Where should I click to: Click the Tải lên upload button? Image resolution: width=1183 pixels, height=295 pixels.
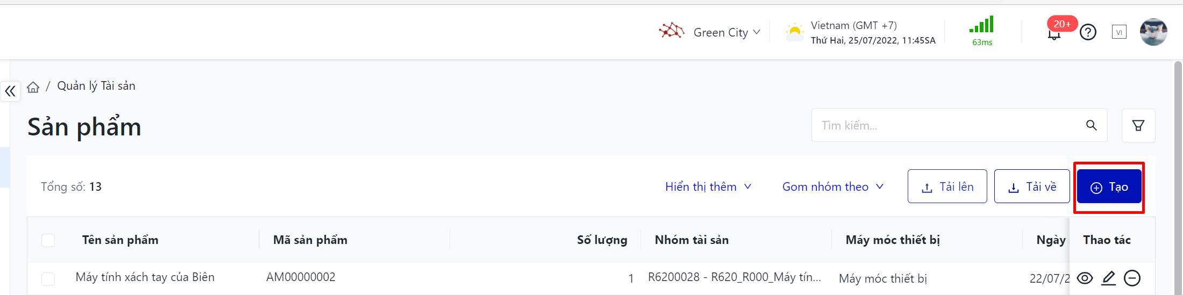(947, 186)
